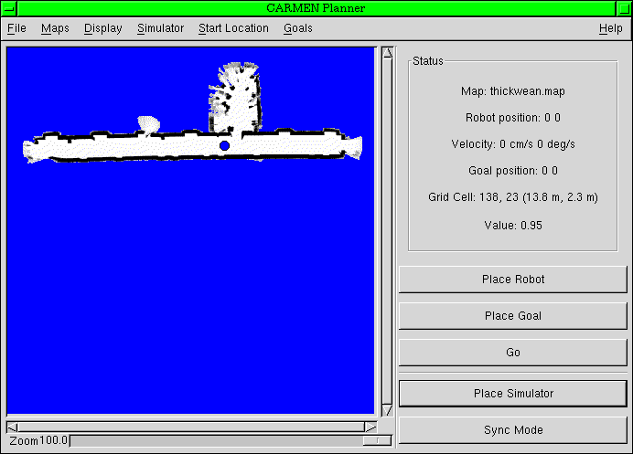633x454 pixels.
Task: Open the Maps menu
Action: pos(55,28)
